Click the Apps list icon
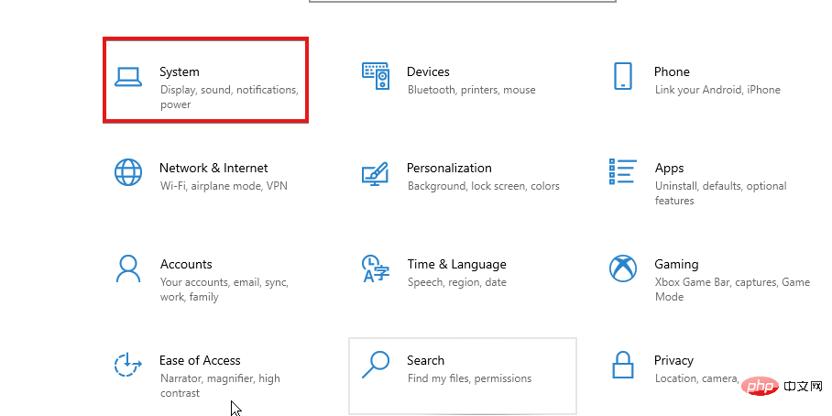 (x=622, y=171)
